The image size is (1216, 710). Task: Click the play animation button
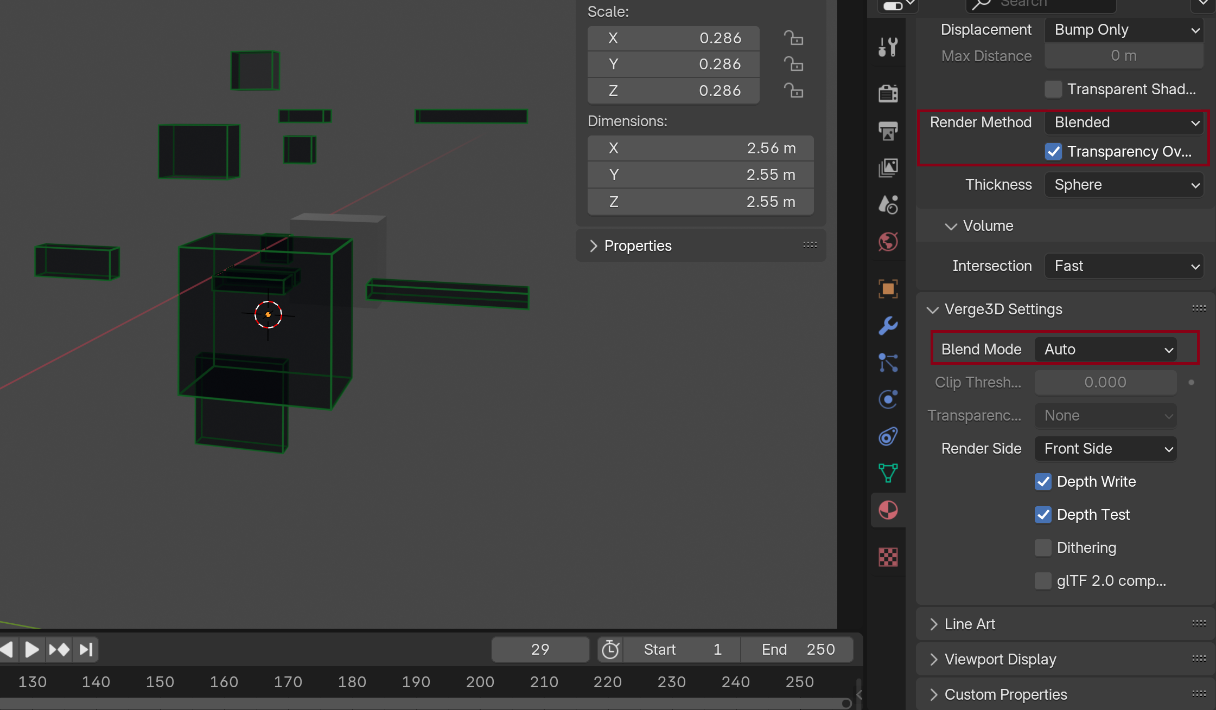pos(32,649)
